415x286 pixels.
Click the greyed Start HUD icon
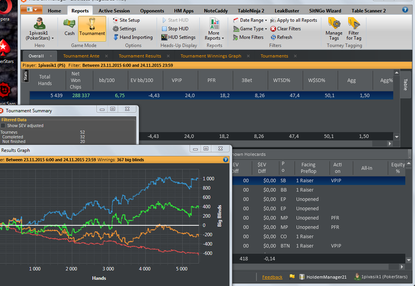pyautogui.click(x=164, y=20)
